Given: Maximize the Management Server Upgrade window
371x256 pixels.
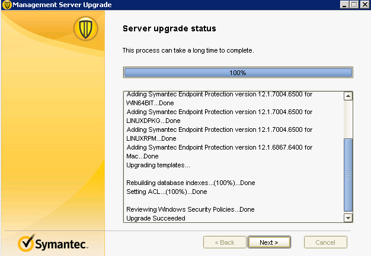Looking at the screenshot, I should click(354, 5).
